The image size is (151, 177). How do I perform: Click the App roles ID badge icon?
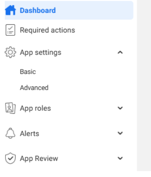[10, 108]
